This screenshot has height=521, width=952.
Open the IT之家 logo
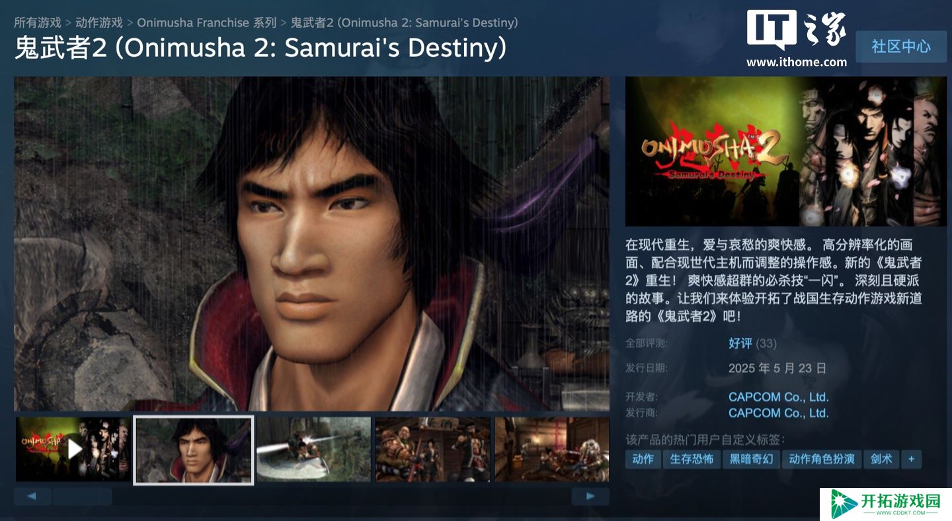point(797,39)
